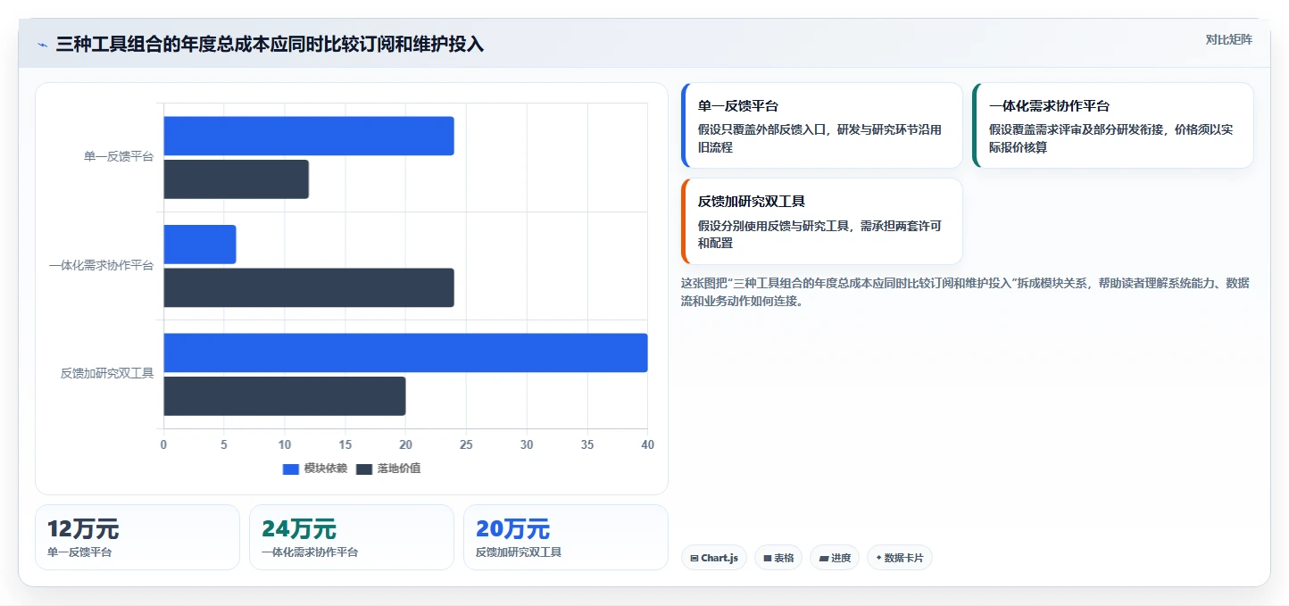Click the 数据卡片 tag

coord(900,558)
